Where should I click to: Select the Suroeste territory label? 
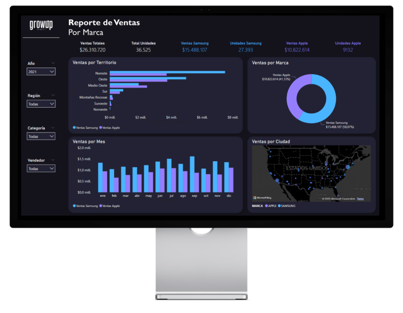coord(101,103)
